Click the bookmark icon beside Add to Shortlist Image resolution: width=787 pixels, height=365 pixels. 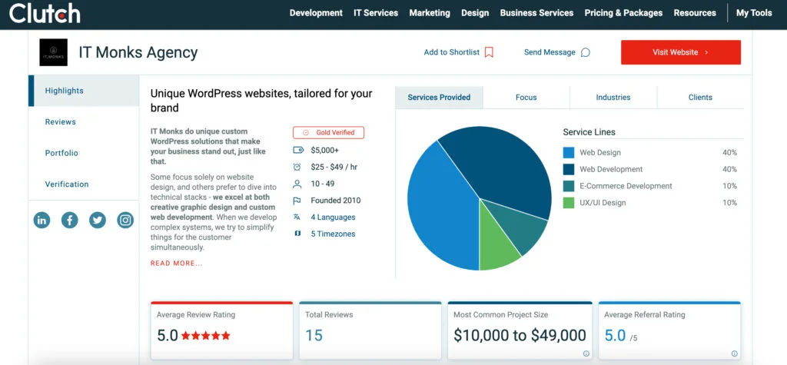tap(489, 52)
